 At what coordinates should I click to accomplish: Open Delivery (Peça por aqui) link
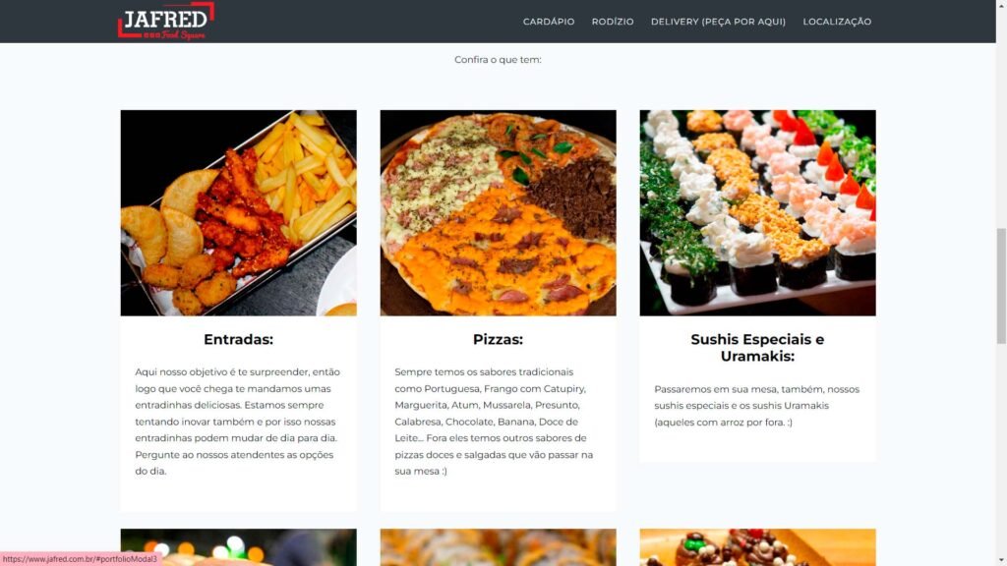(x=718, y=22)
